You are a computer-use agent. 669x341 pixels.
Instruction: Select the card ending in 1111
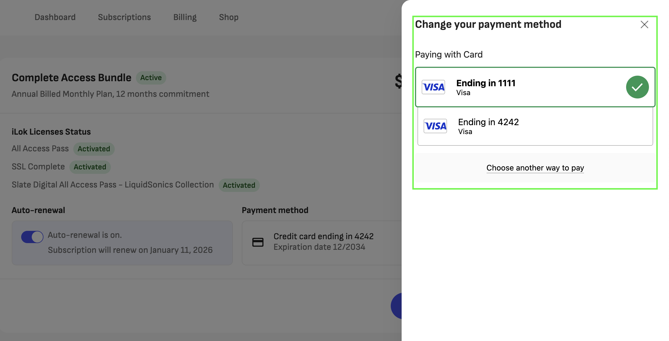529,87
